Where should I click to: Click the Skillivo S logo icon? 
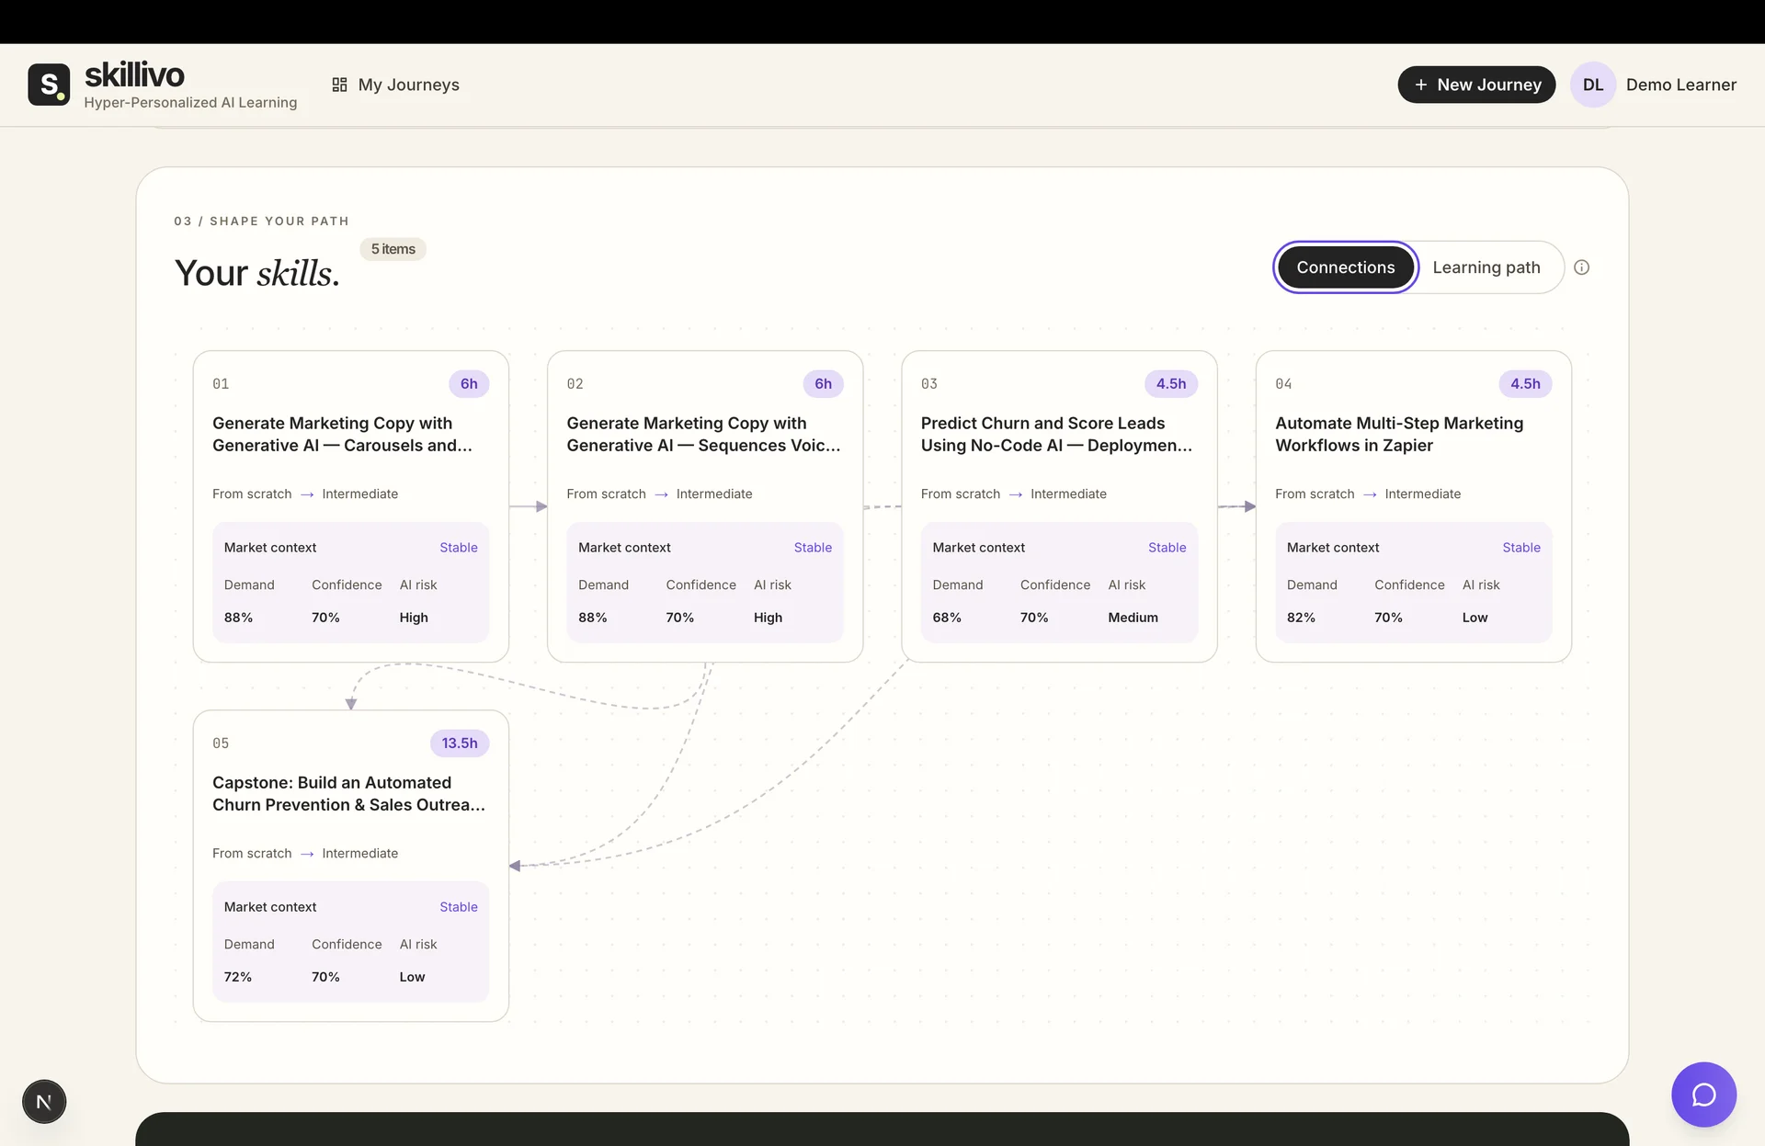coord(49,85)
